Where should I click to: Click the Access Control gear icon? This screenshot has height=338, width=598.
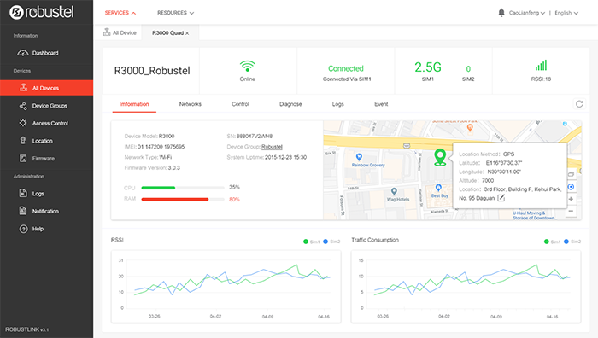click(x=23, y=123)
